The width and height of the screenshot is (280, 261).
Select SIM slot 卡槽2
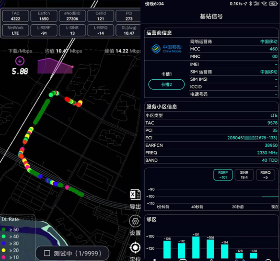tap(166, 84)
